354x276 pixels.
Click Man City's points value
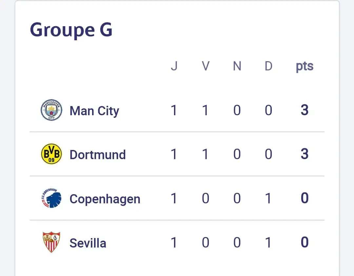(x=305, y=110)
